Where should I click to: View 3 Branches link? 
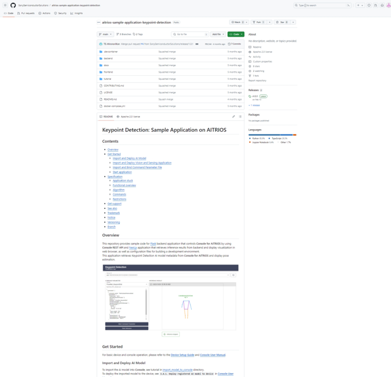(124, 34)
